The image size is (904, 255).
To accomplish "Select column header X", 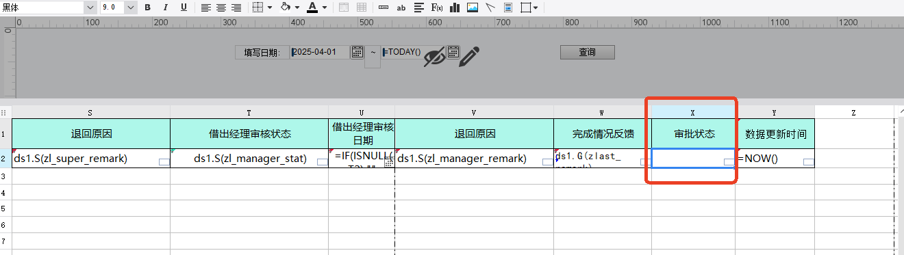I will point(693,112).
